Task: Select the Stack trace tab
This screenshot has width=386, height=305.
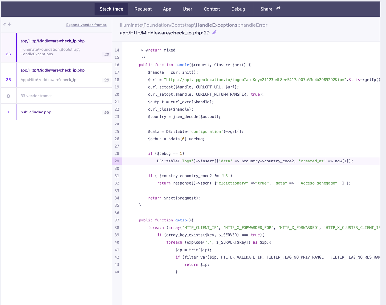Action: (111, 9)
